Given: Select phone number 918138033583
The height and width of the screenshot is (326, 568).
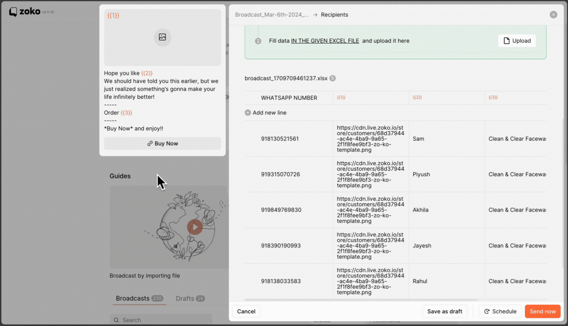Looking at the screenshot, I should point(281,281).
